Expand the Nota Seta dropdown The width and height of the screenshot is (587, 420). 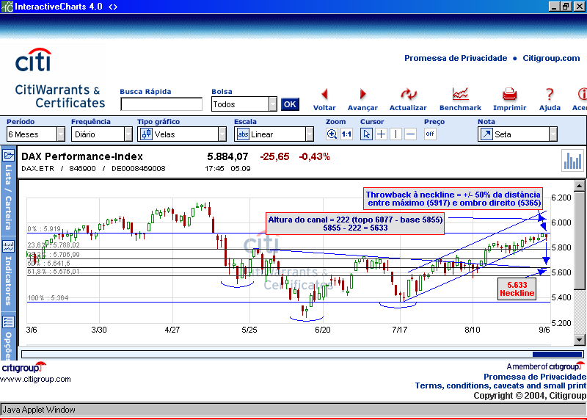(x=553, y=134)
